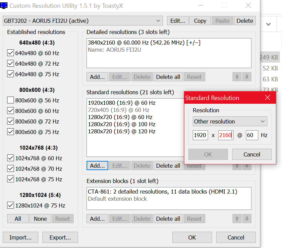Image resolution: width=282 pixels, height=248 pixels.
Task: Toggle 800x600 @ 72 Hz checkbox
Action: pos(11,121)
